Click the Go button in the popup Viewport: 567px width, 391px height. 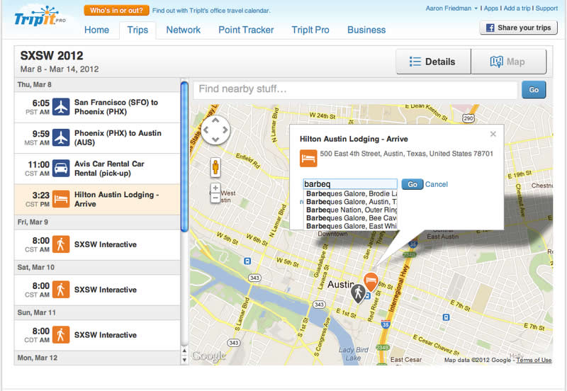412,184
